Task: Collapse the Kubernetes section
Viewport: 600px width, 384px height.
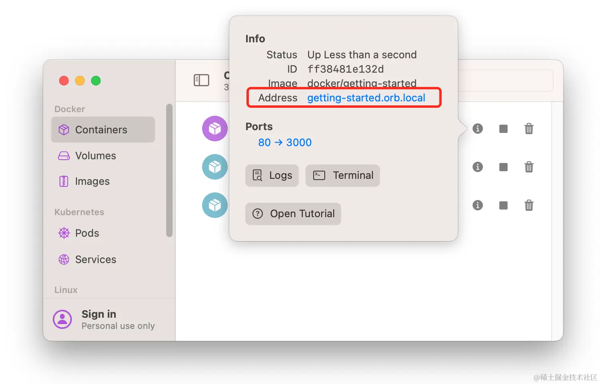Action: 79,212
